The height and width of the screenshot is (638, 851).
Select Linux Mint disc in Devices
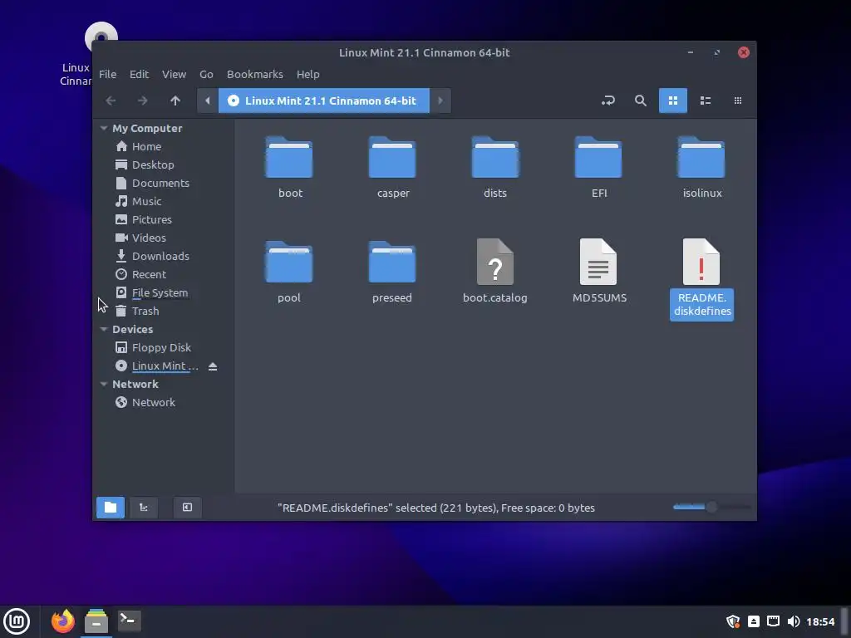pos(157,366)
